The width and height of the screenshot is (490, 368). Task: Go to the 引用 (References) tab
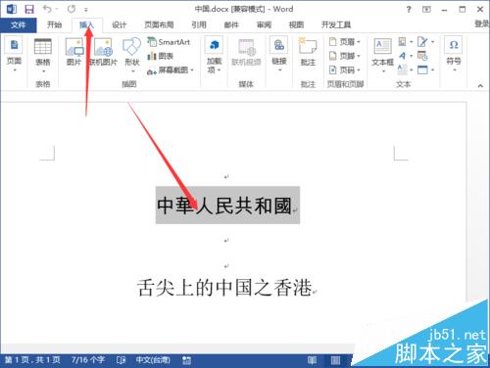[x=199, y=24]
